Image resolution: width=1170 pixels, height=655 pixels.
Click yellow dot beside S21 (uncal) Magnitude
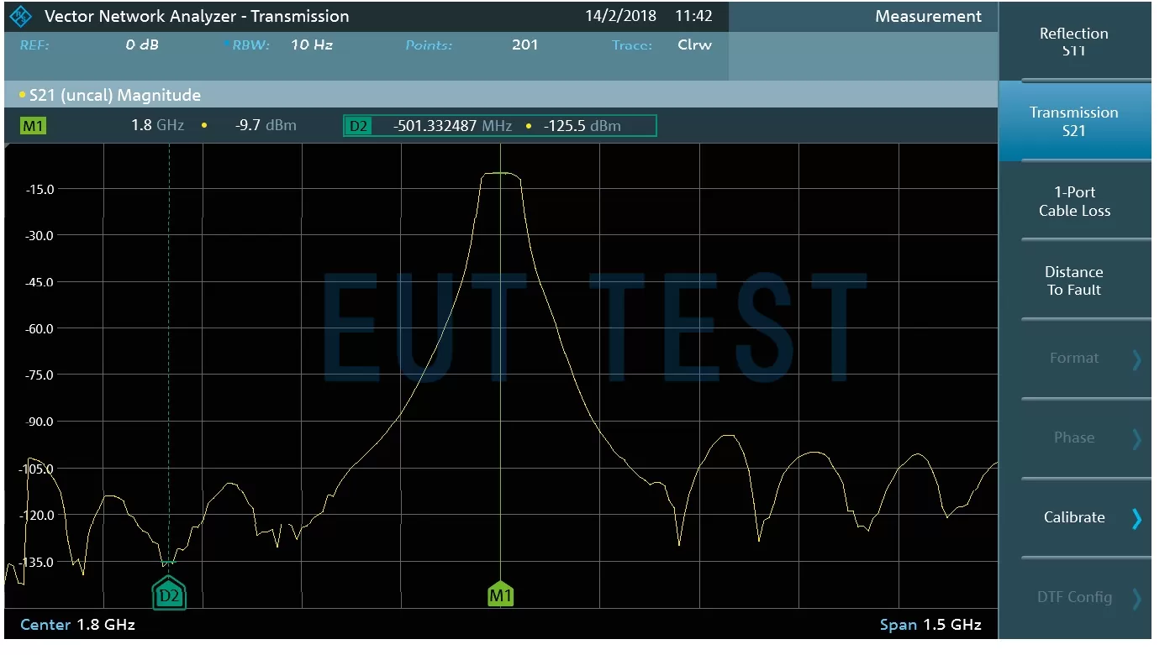(22, 96)
